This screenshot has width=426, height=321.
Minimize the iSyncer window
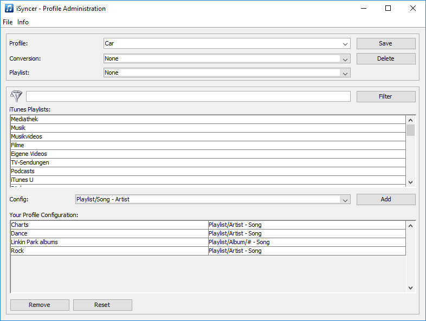coord(364,9)
